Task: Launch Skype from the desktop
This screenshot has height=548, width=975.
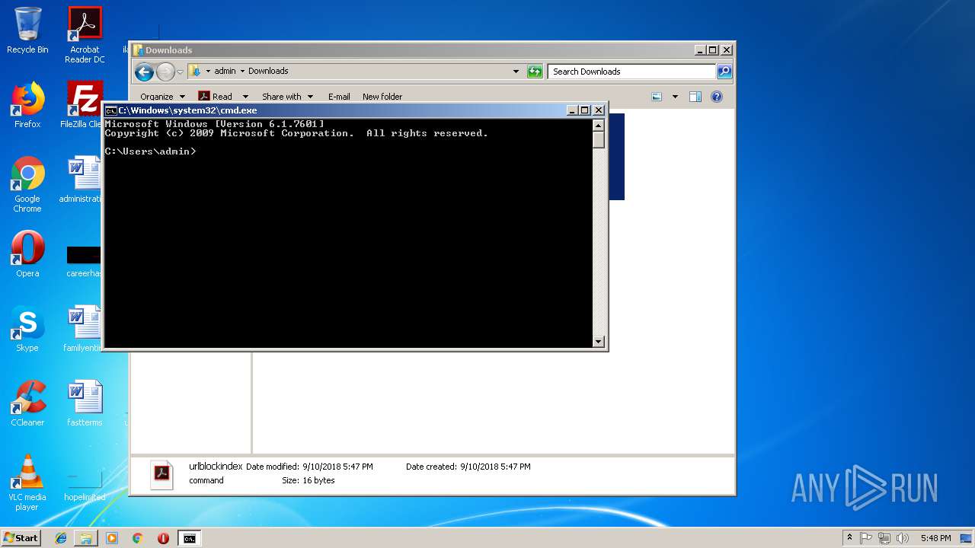Action: [x=27, y=329]
